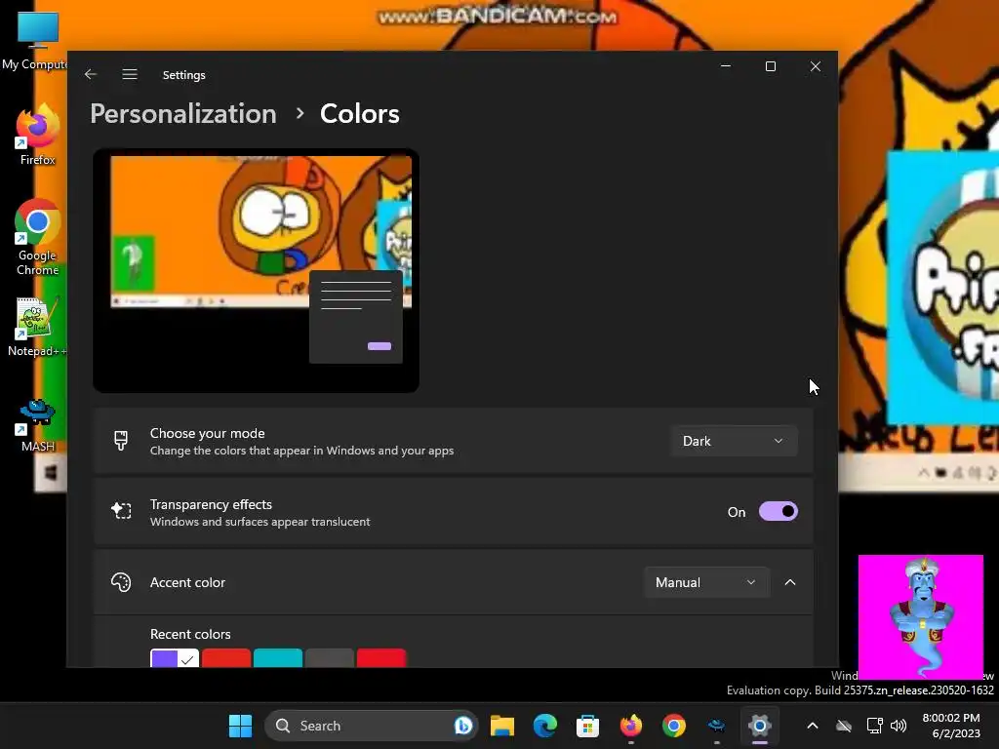Close the Settings window
Image resolution: width=999 pixels, height=749 pixels.
815,66
